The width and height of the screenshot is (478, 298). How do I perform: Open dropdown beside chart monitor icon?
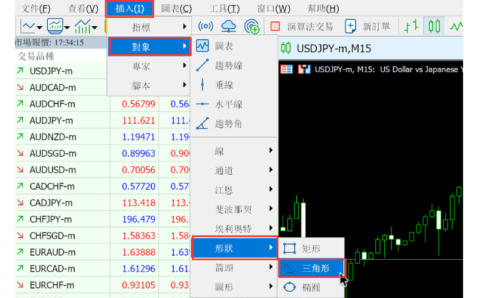67,27
